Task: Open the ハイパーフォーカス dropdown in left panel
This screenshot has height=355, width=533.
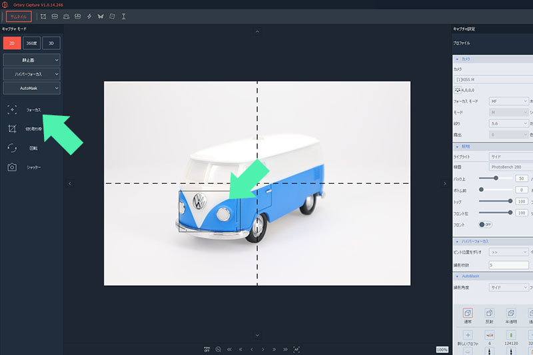Action: (x=32, y=74)
